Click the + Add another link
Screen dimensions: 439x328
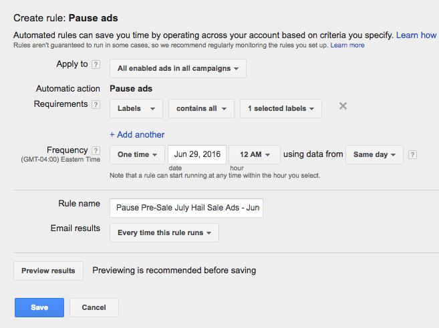(x=137, y=135)
